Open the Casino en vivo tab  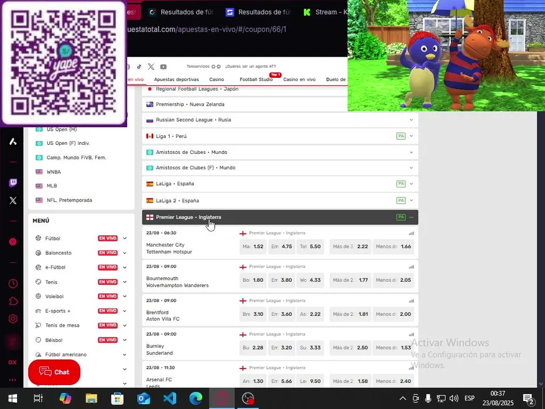pyautogui.click(x=299, y=80)
